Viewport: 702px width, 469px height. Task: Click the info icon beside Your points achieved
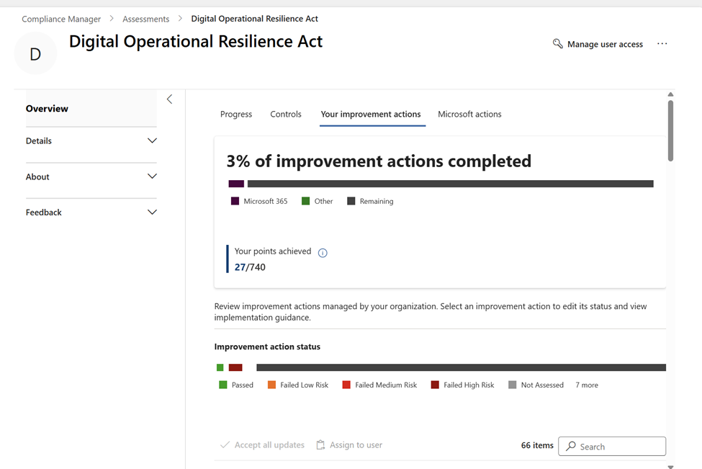(323, 253)
